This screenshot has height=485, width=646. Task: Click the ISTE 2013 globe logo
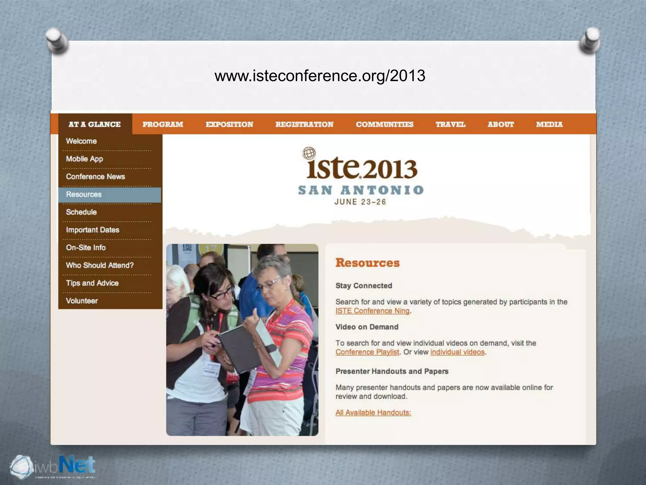click(309, 154)
